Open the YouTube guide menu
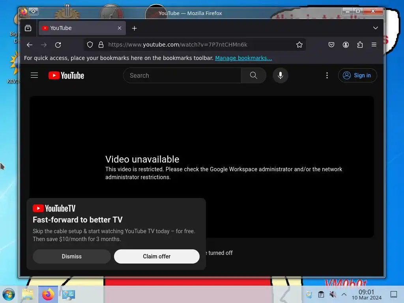The height and width of the screenshot is (303, 404). point(34,75)
